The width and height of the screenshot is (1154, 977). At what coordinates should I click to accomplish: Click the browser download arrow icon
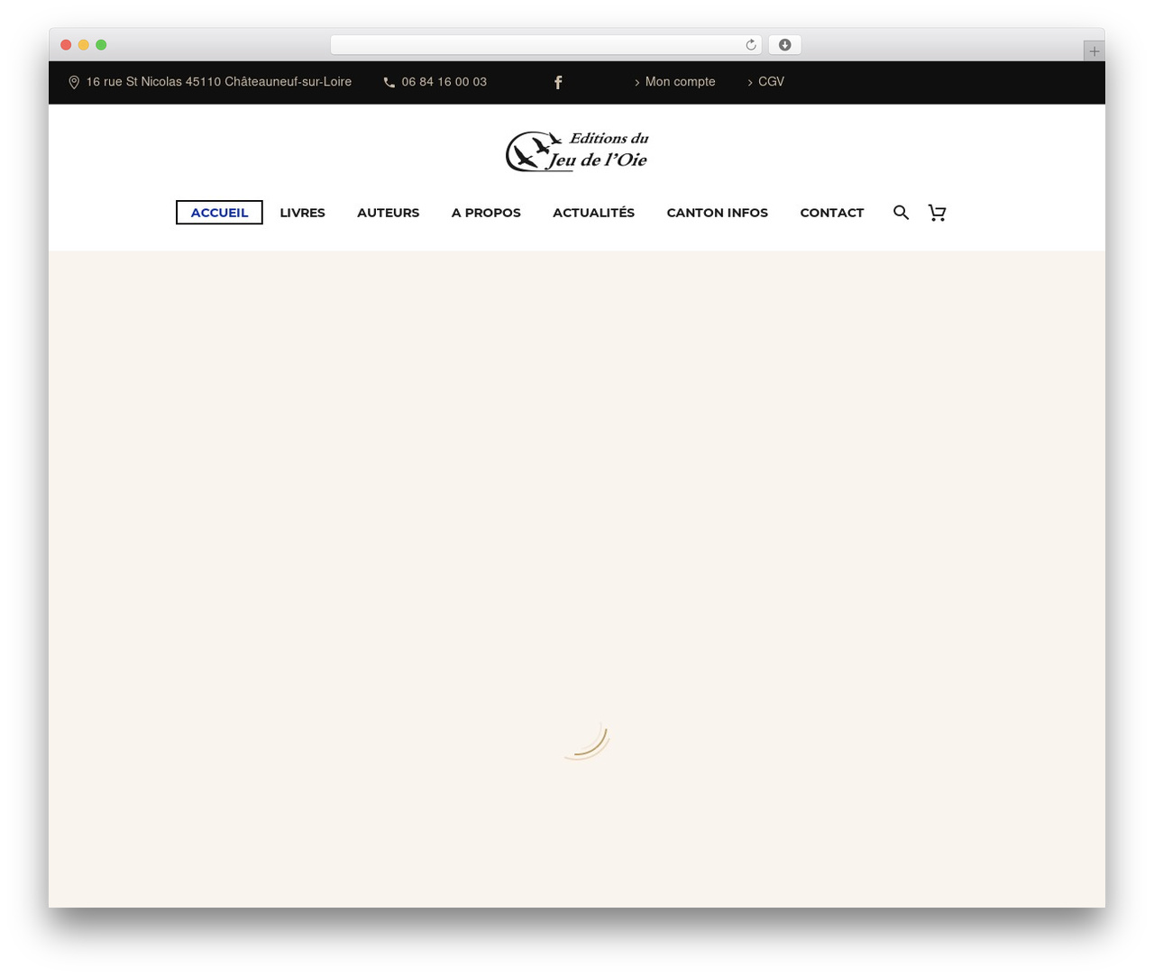click(784, 45)
